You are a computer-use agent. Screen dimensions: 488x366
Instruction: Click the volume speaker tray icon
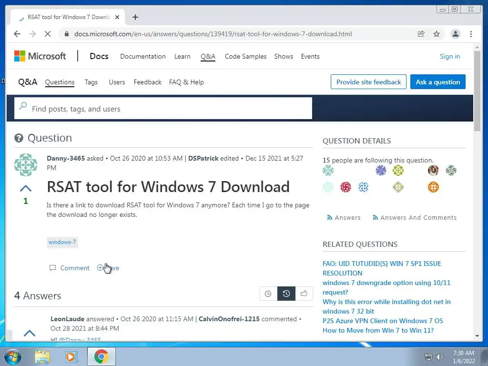pyautogui.click(x=440, y=356)
